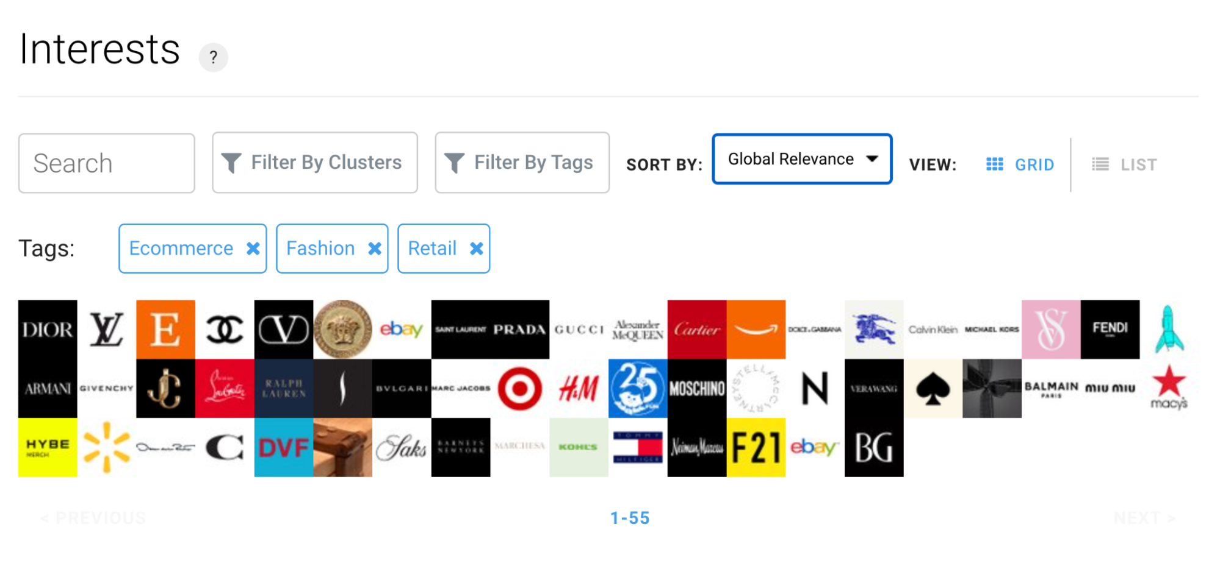1220x566 pixels.
Task: Select the Walmart spark logo
Action: [107, 447]
